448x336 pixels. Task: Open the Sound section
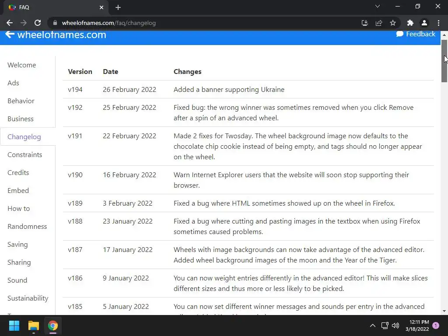(17, 280)
